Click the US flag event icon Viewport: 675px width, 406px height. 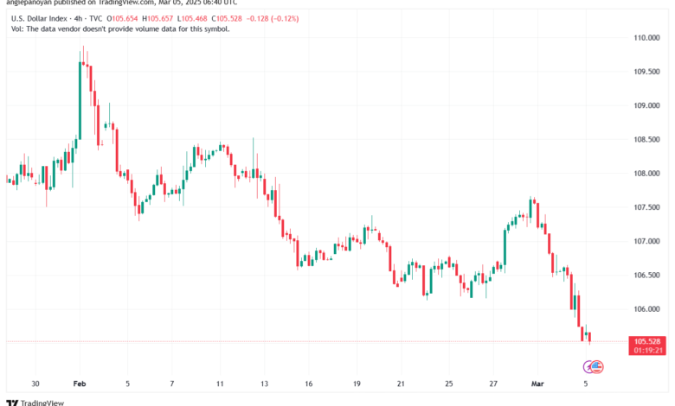(x=597, y=367)
